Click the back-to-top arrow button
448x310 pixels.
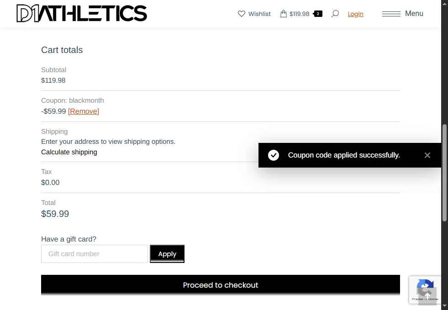427,296
